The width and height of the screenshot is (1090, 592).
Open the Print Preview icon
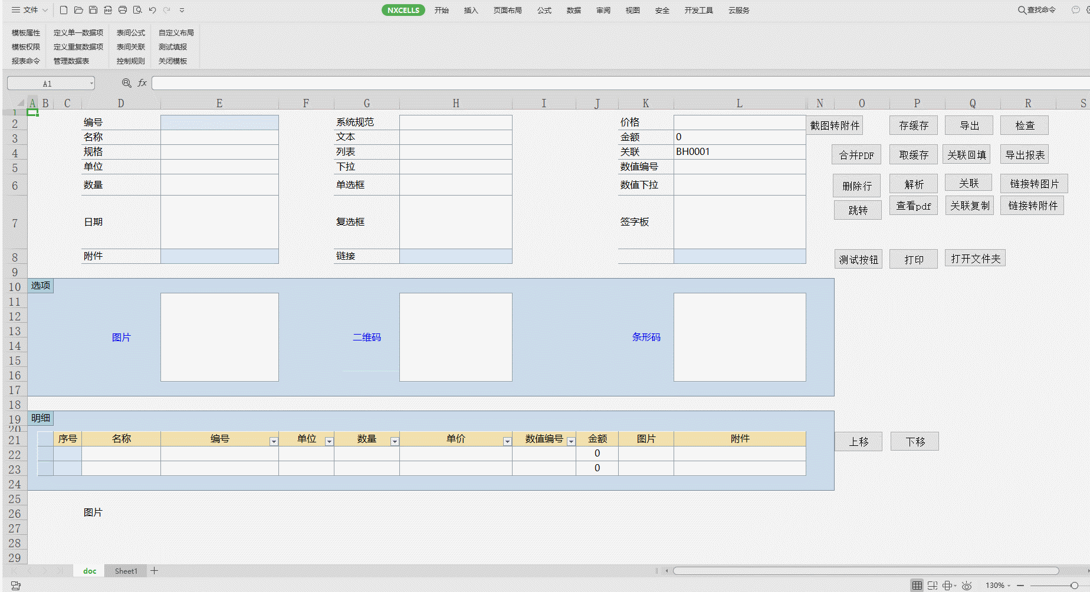point(137,10)
